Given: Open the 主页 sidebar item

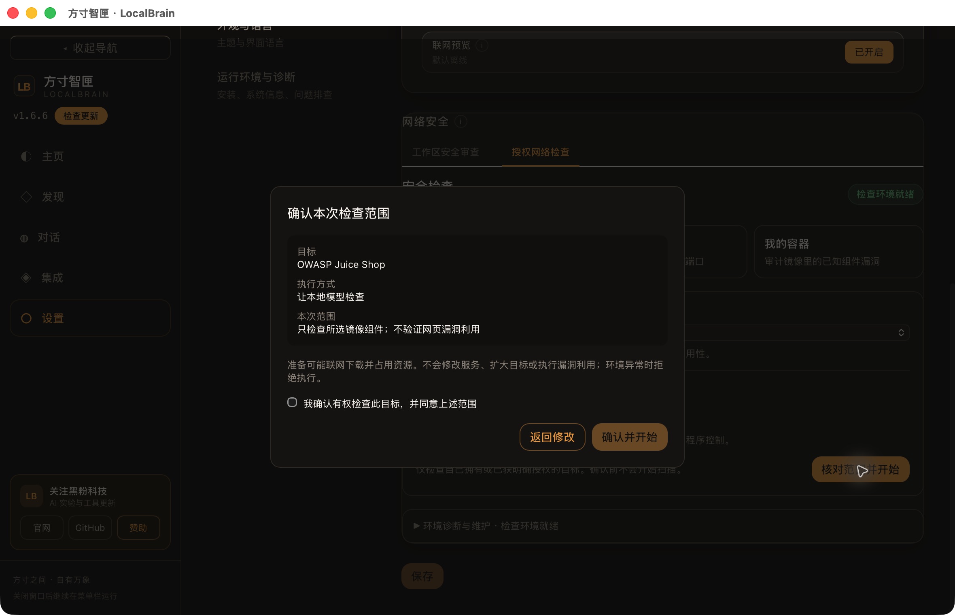Looking at the screenshot, I should [90, 157].
